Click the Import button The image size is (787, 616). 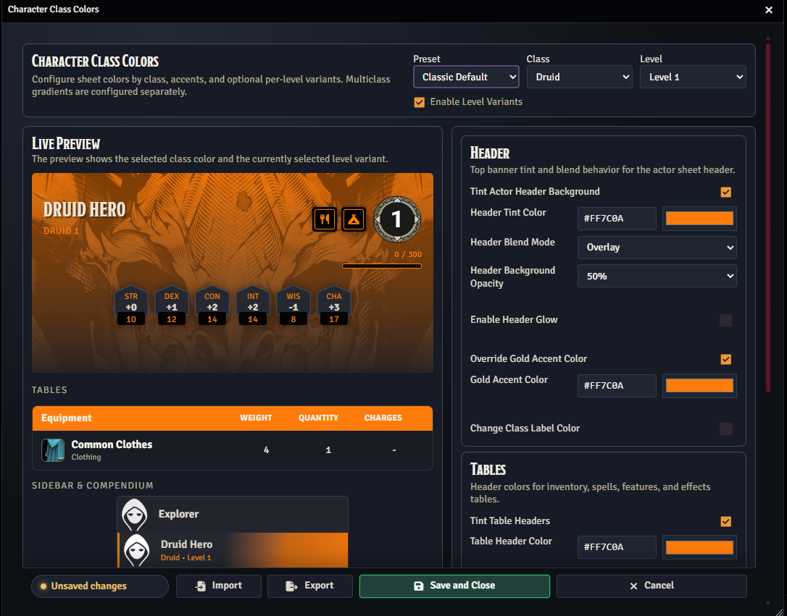(219, 586)
